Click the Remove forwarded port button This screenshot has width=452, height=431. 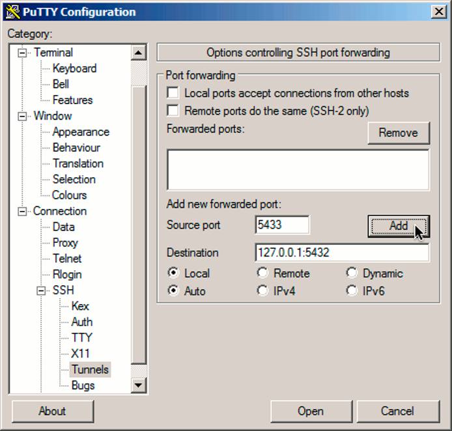[399, 133]
